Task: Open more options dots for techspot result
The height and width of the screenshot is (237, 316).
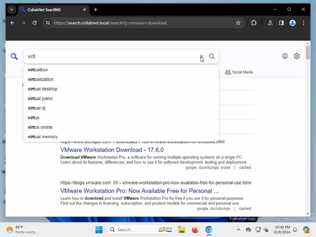Action: click(235, 168)
